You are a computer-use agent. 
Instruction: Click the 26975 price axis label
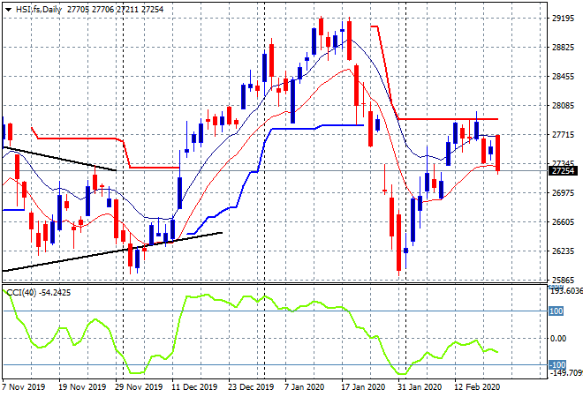click(563, 192)
